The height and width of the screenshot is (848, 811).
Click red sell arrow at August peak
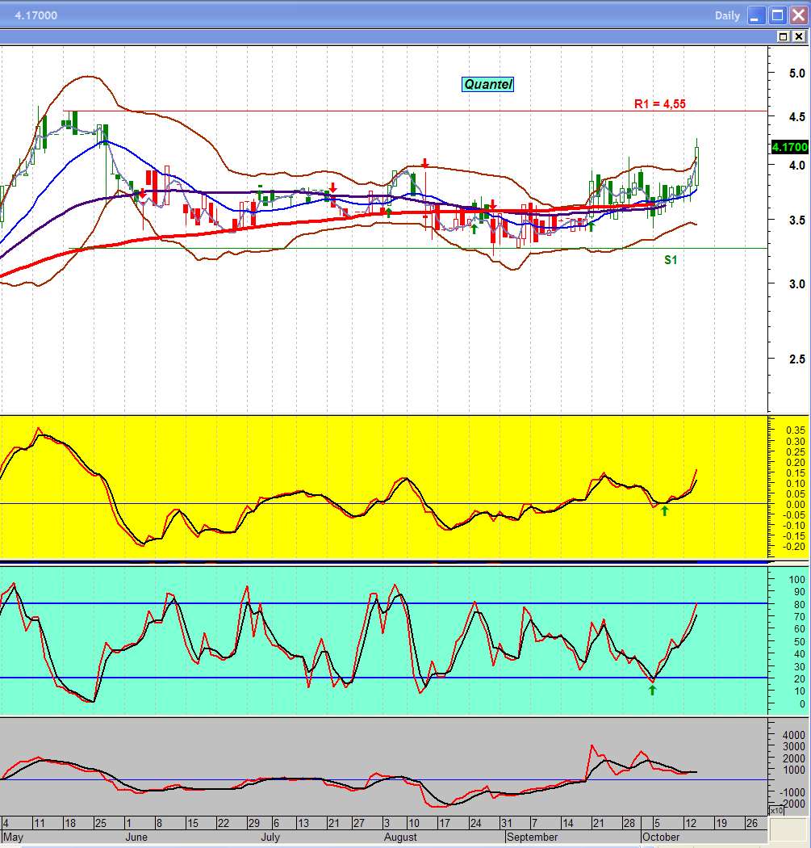click(425, 163)
